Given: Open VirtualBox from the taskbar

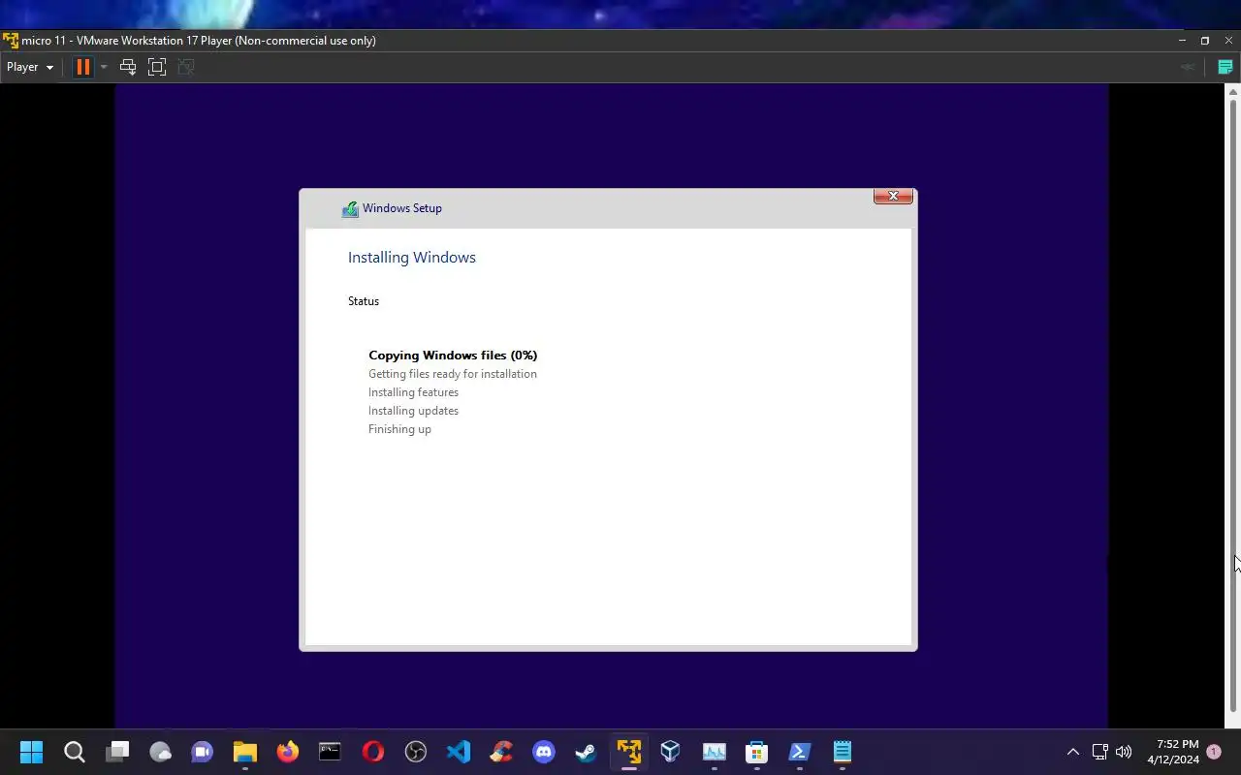Looking at the screenshot, I should (671, 752).
